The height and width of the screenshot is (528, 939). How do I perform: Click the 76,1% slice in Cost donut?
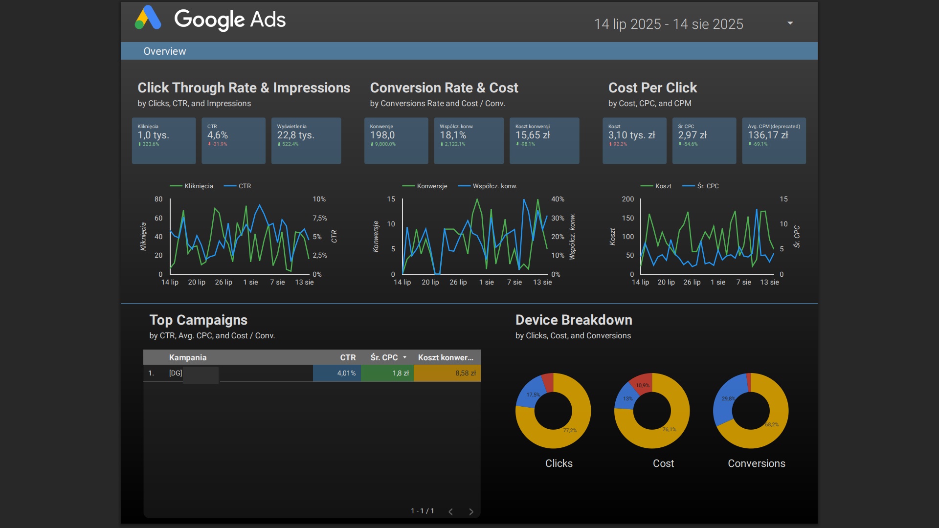[670, 430]
